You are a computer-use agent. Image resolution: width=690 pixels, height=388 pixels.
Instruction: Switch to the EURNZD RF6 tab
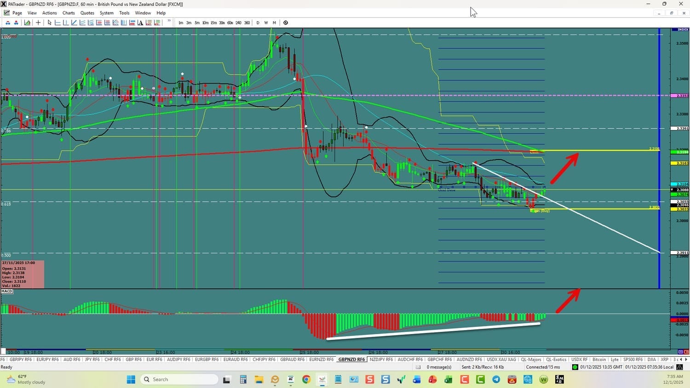[321, 359]
